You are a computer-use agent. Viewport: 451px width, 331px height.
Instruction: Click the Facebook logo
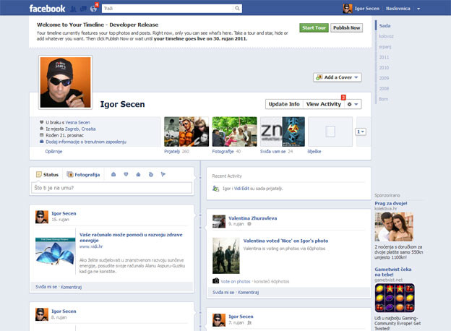coord(47,9)
